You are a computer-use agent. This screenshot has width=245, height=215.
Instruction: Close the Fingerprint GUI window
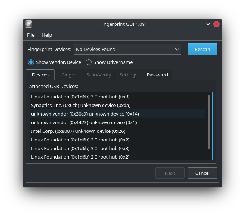point(217,24)
